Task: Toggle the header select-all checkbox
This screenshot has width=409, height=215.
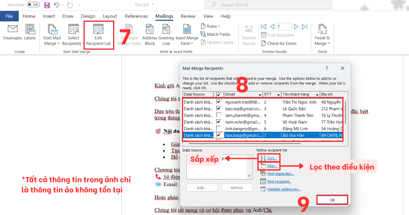Action: coord(219,95)
